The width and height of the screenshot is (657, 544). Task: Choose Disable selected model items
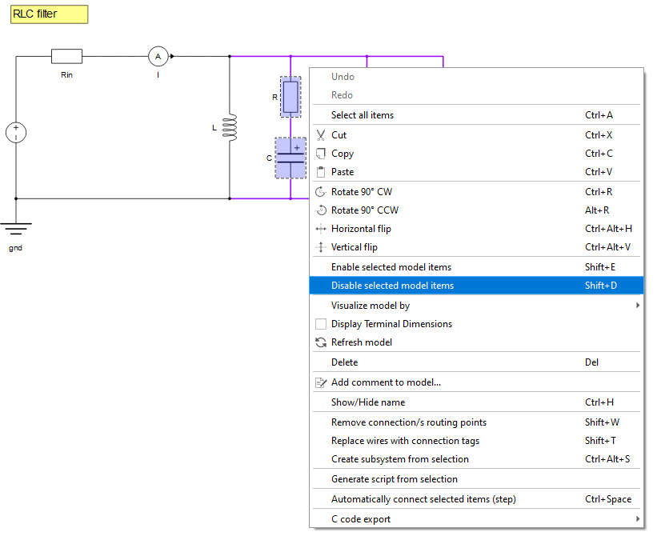point(392,286)
